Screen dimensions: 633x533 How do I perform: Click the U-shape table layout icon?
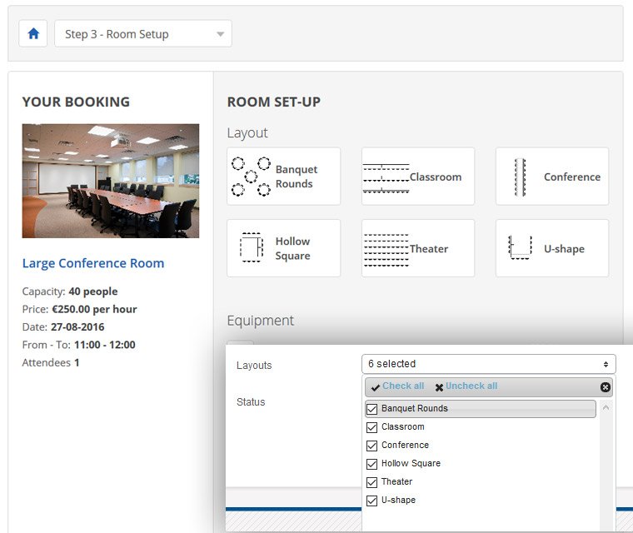click(x=520, y=247)
